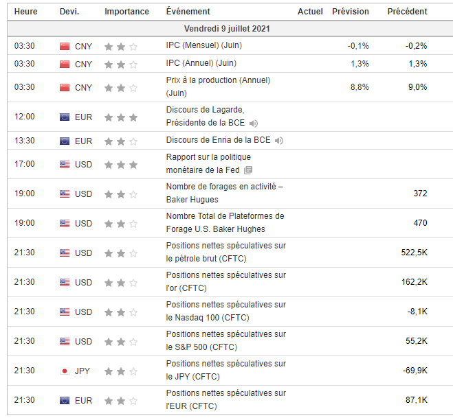Click the China flag on IPC (Mensuel) row
This screenshot has height=420, width=453.
[x=65, y=46]
